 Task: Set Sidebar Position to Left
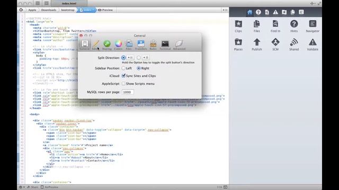[123, 68]
